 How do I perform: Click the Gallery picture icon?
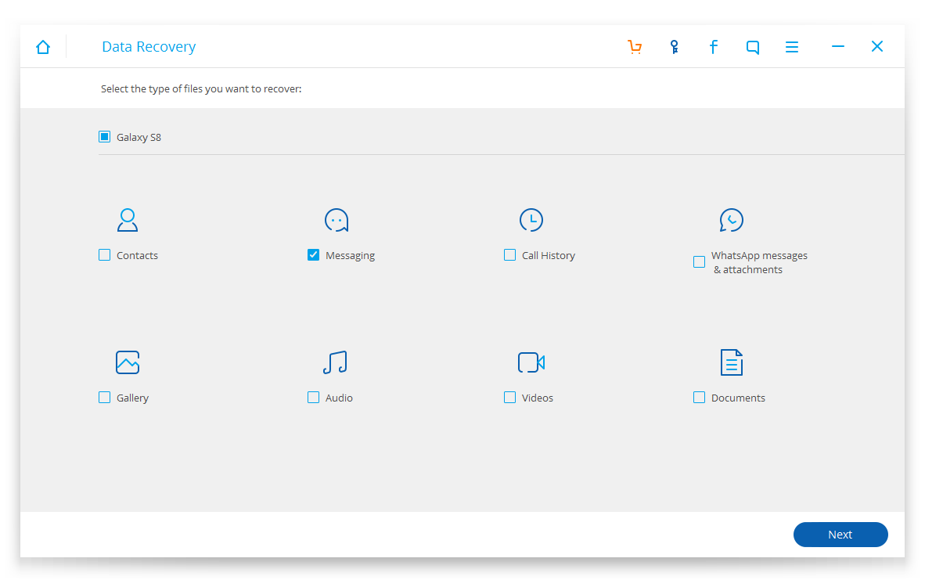point(128,362)
